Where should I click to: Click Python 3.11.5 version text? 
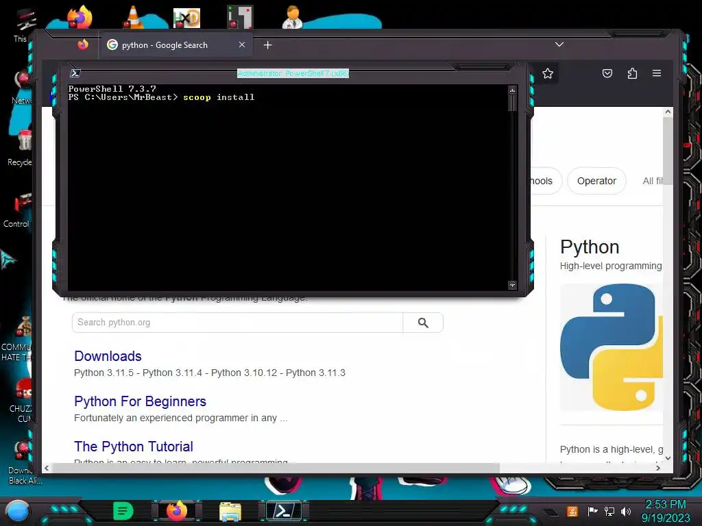104,373
